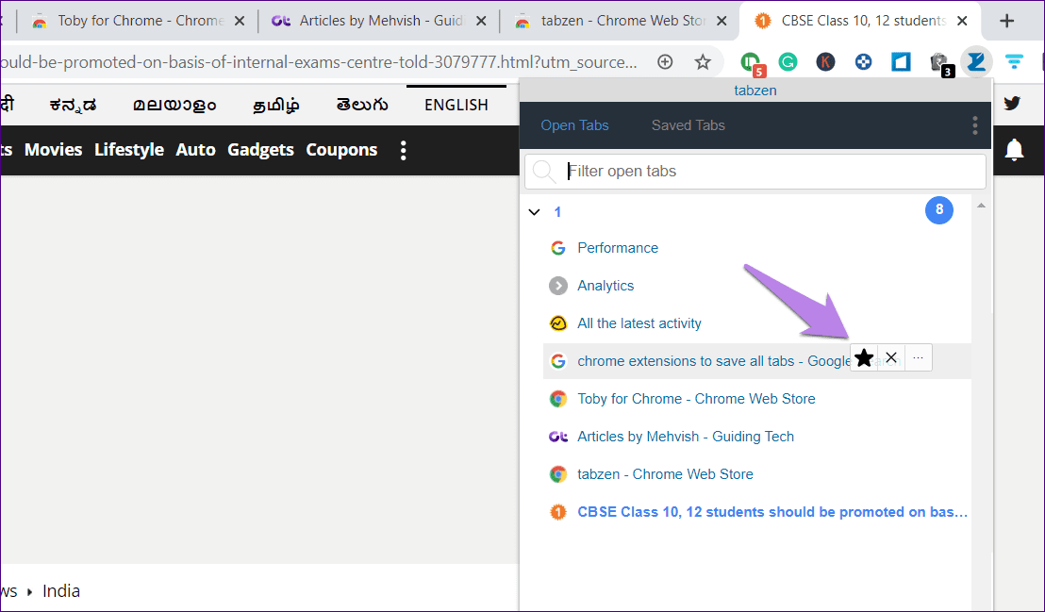Open the blue circular cross extension icon
The height and width of the screenshot is (612, 1045).
(x=863, y=62)
